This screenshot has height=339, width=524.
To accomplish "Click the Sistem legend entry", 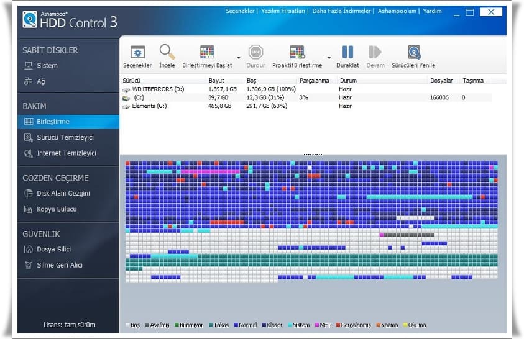I will [299, 325].
